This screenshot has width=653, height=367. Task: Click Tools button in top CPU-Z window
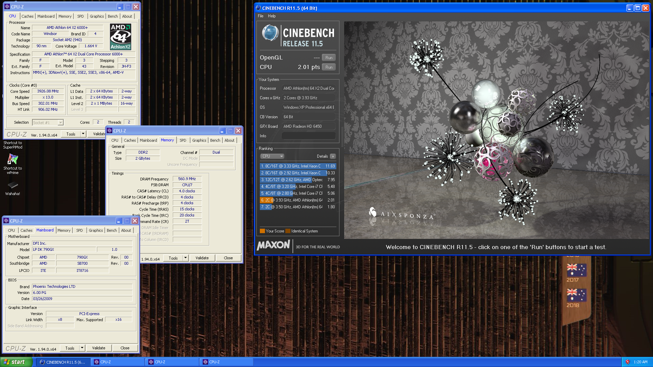click(x=71, y=134)
